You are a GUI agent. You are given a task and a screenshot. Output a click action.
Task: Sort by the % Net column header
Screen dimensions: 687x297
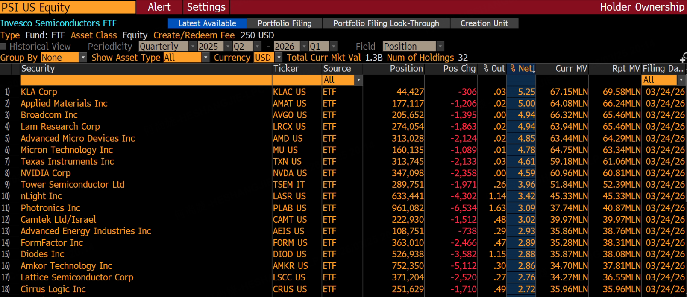tap(521, 69)
